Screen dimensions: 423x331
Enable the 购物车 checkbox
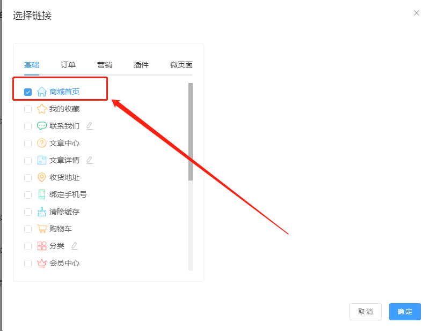tap(28, 229)
